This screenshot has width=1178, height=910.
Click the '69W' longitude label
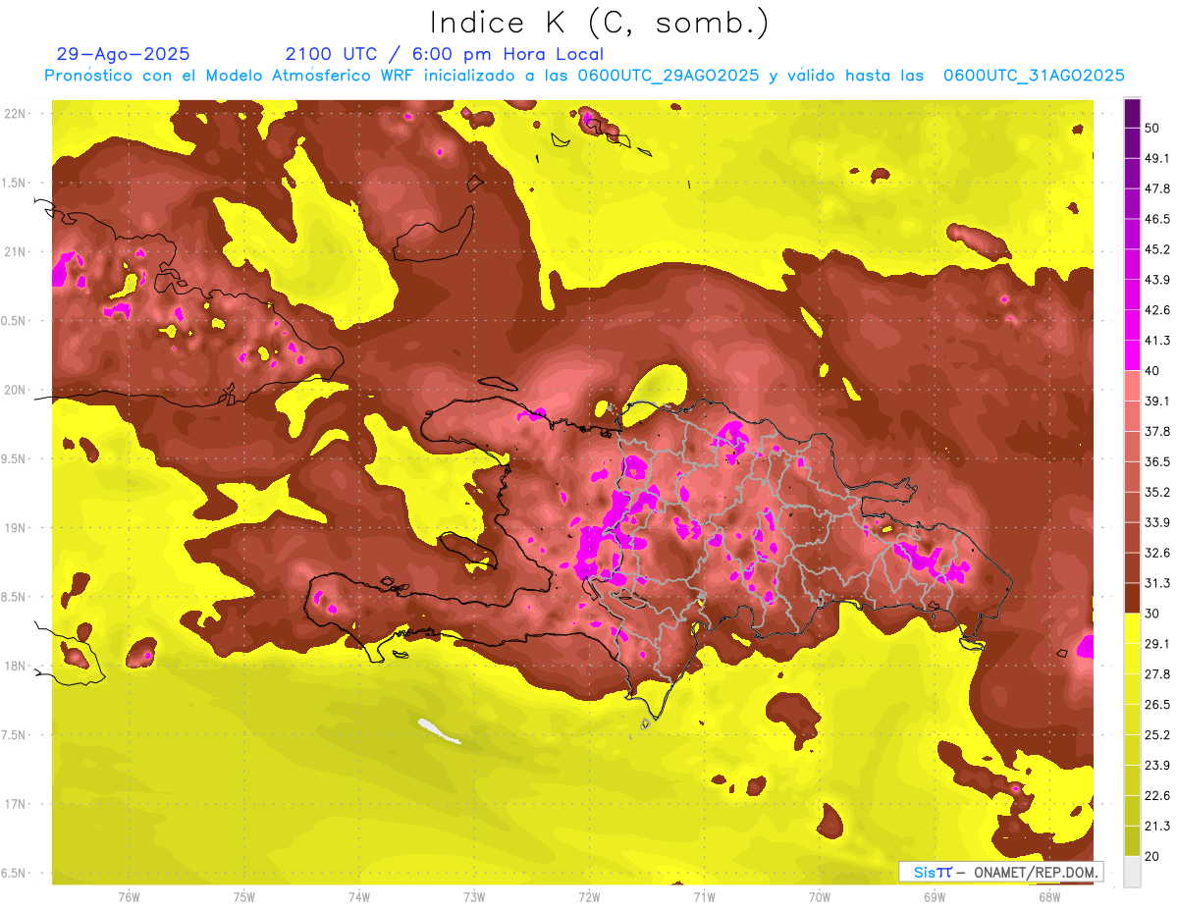[x=935, y=897]
